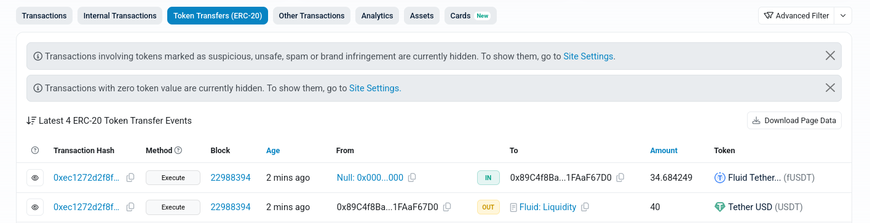Open Fluid: Liquidity contract link
The height and width of the screenshot is (223, 870).
[548, 207]
